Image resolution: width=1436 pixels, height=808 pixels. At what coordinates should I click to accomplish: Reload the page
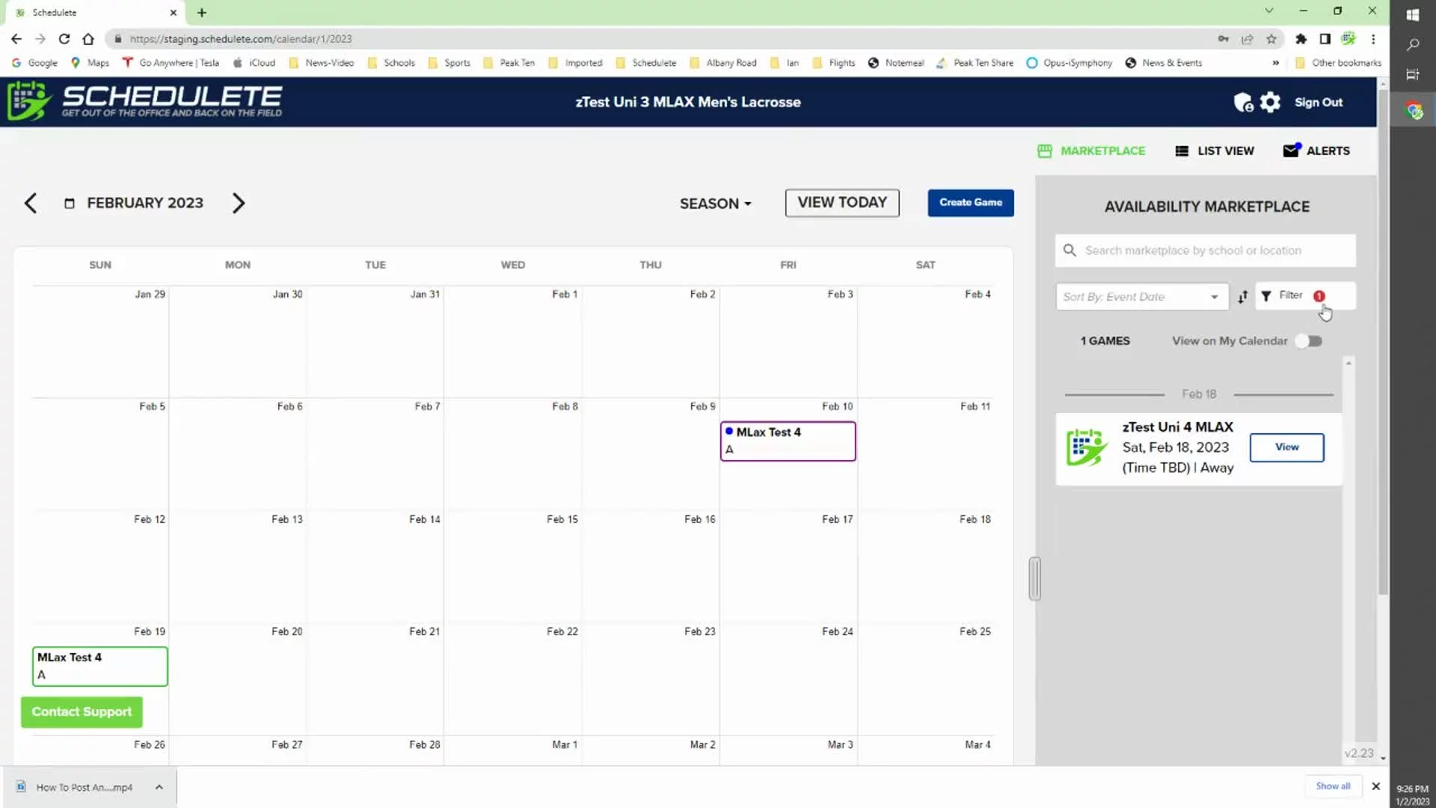pyautogui.click(x=64, y=39)
